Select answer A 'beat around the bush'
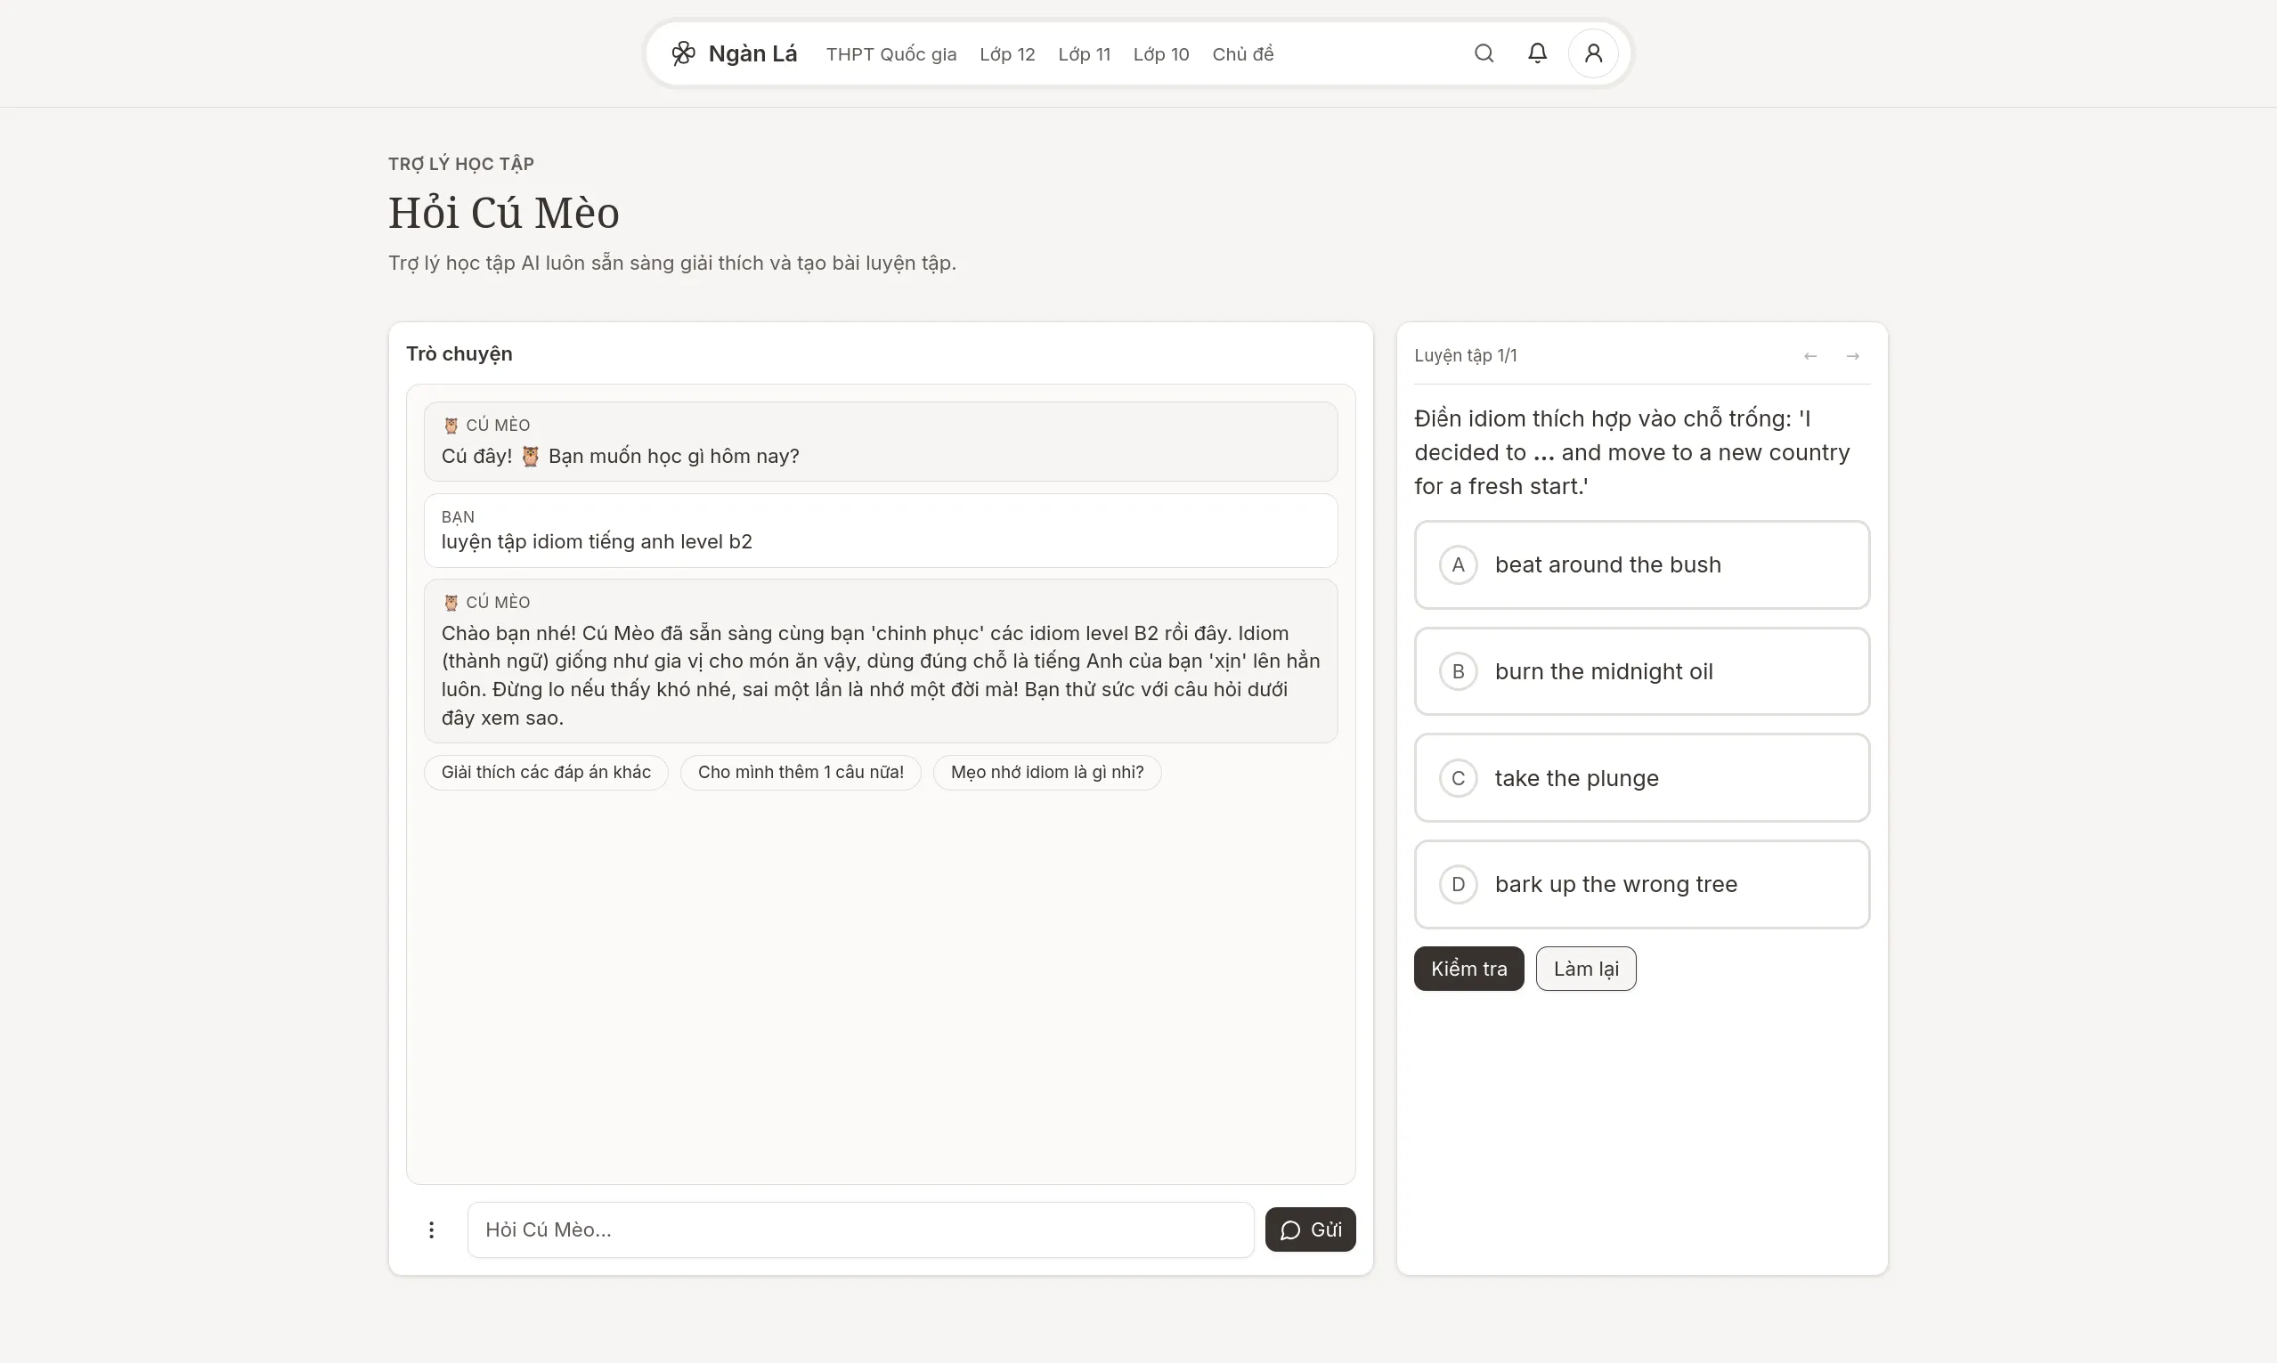Screen dimensions: 2277x1363 coord(1640,564)
